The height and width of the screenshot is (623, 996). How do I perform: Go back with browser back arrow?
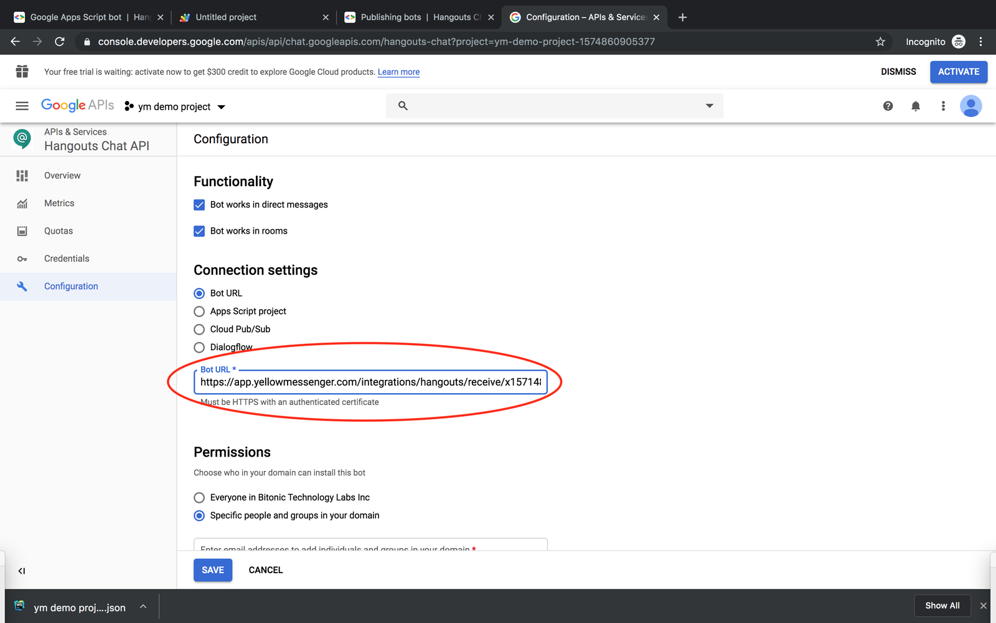pyautogui.click(x=16, y=42)
